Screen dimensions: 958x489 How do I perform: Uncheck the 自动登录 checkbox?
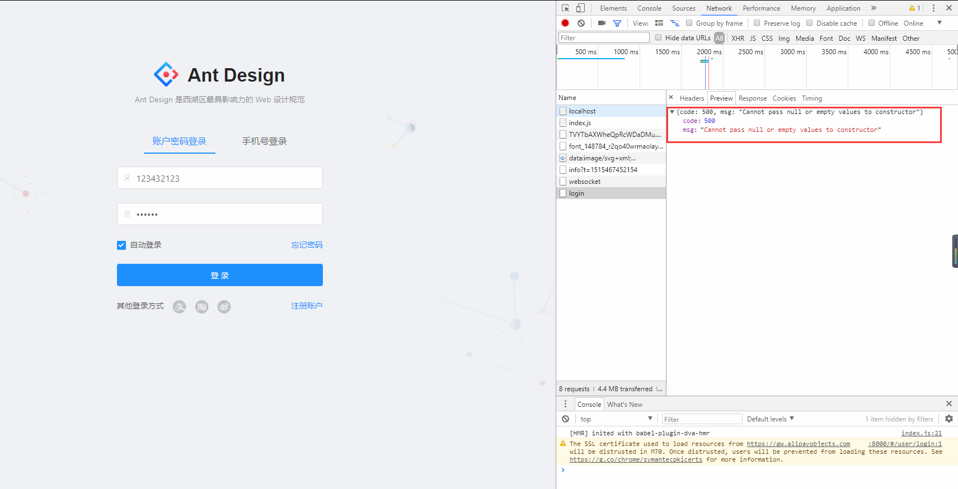121,245
